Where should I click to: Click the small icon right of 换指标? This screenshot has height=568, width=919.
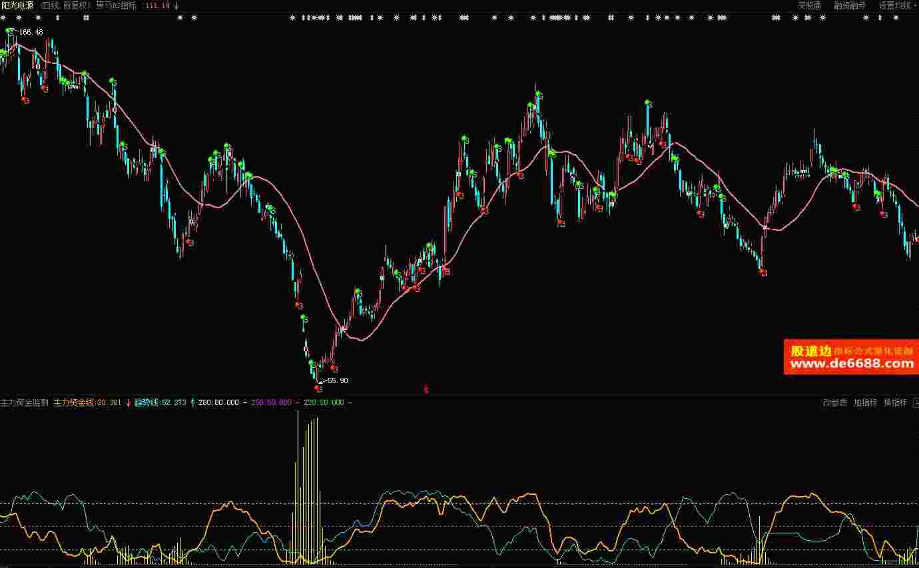point(915,402)
